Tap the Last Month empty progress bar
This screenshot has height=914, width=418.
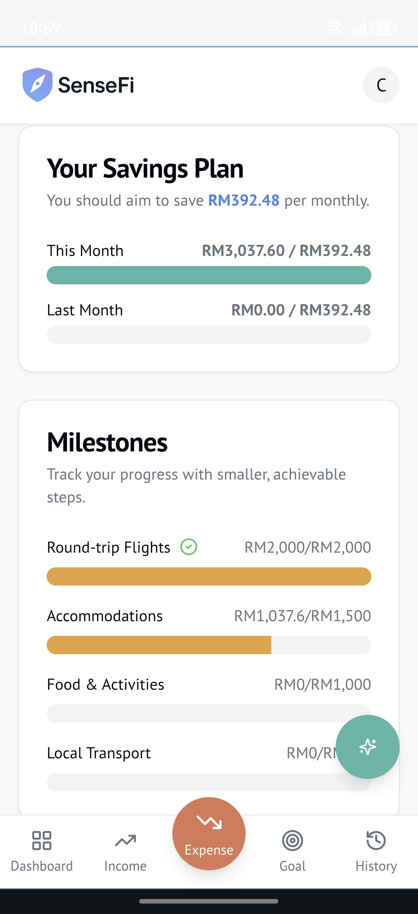(209, 335)
